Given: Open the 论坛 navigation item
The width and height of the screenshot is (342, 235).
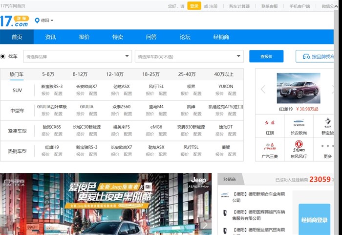Looking at the screenshot, I should point(185,37).
